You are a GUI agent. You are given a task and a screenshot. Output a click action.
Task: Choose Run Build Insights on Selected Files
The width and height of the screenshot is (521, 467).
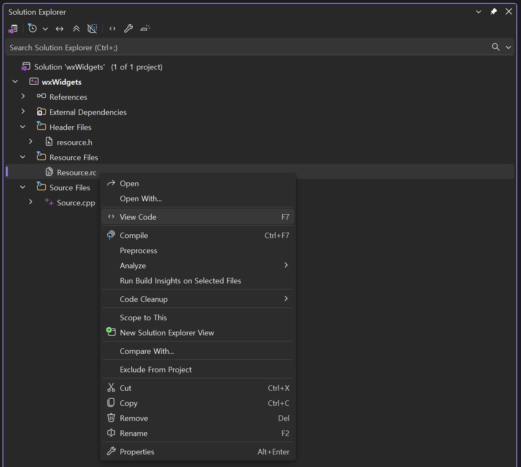[x=198, y=281]
